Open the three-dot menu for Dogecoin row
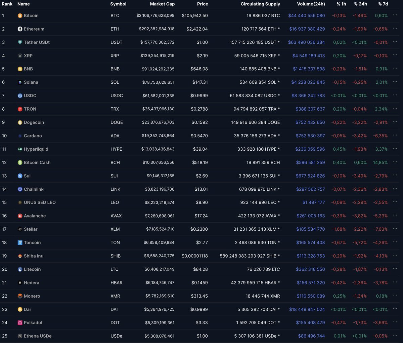403x343 pixels. [x=395, y=122]
